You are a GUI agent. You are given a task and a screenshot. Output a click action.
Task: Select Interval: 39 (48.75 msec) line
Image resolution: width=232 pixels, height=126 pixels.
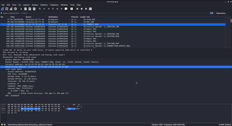point(21,81)
